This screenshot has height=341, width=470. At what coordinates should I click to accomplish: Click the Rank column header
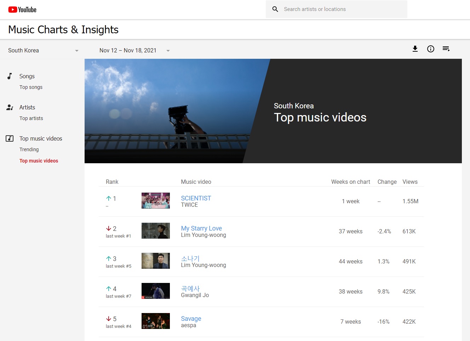(x=112, y=182)
